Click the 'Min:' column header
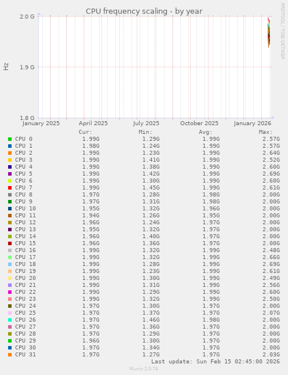 145,132
